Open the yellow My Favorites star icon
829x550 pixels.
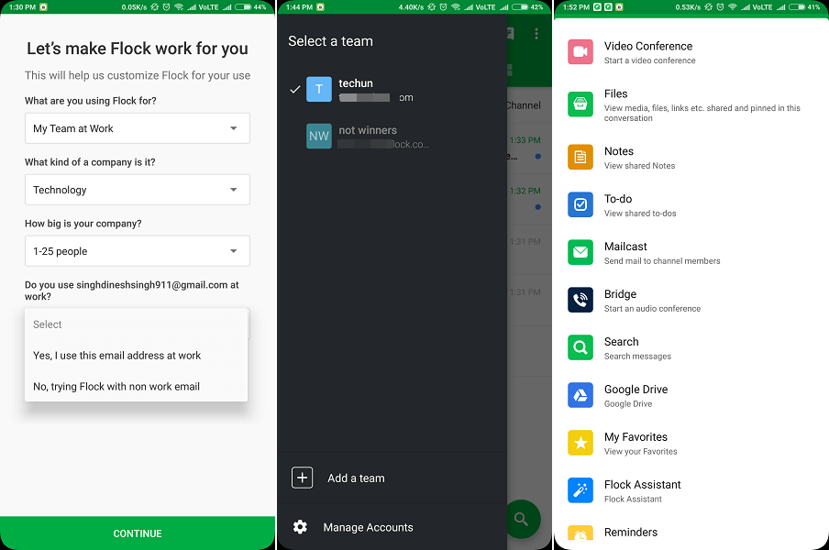pyautogui.click(x=580, y=442)
